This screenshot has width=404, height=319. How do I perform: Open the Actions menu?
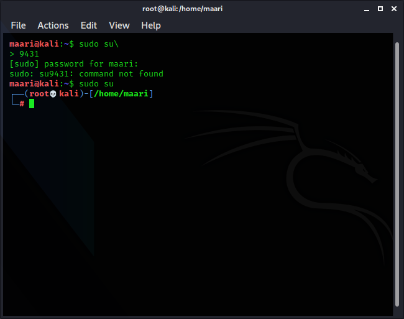53,25
